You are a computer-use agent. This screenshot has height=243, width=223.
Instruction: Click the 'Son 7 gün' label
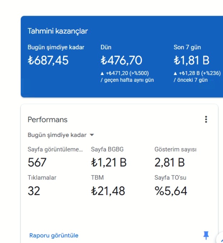pyautogui.click(x=187, y=47)
